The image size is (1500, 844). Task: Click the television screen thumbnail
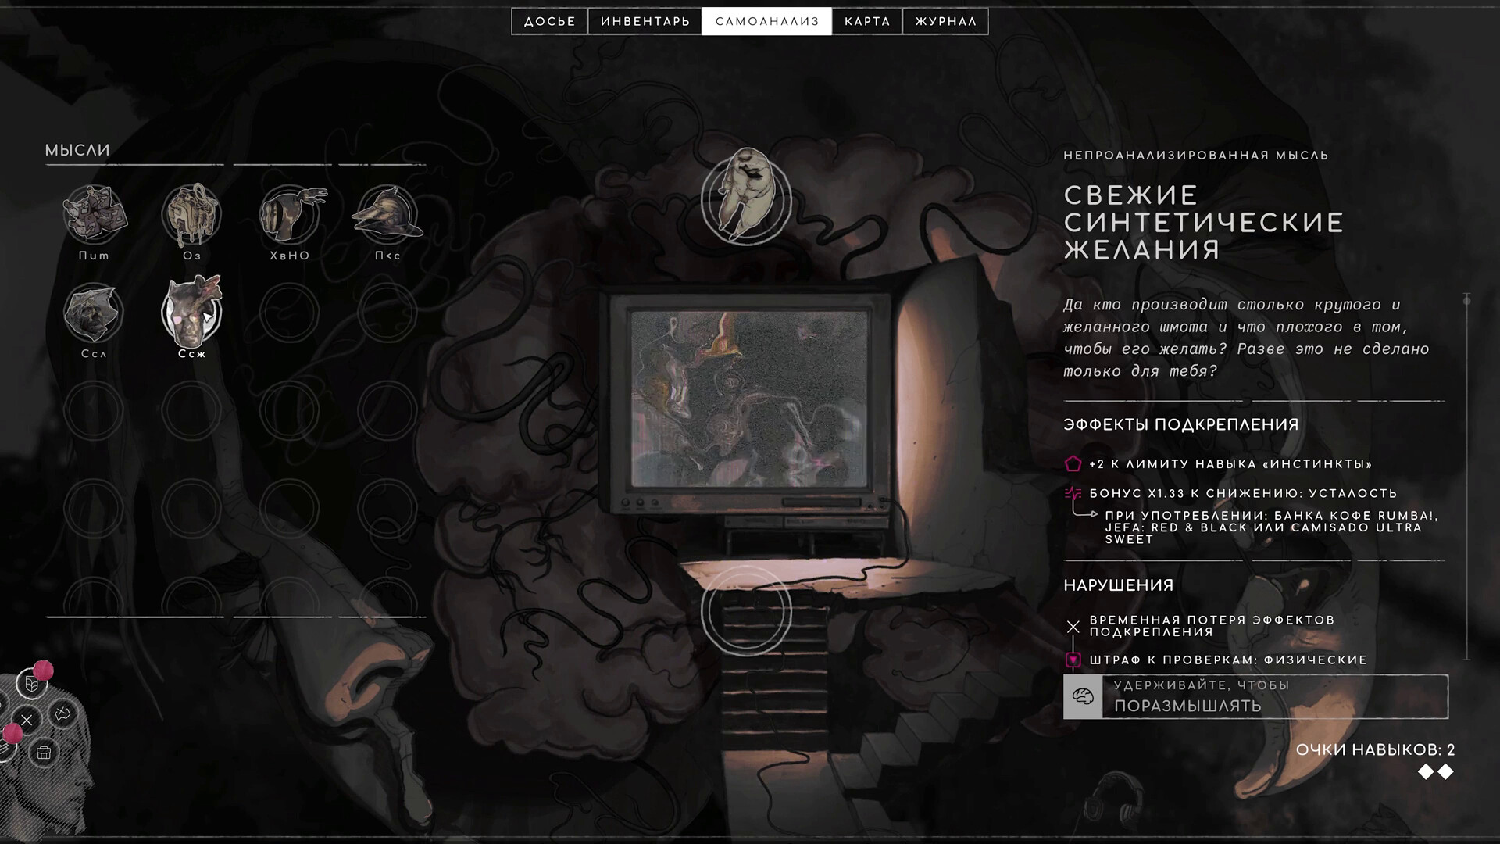tap(749, 399)
